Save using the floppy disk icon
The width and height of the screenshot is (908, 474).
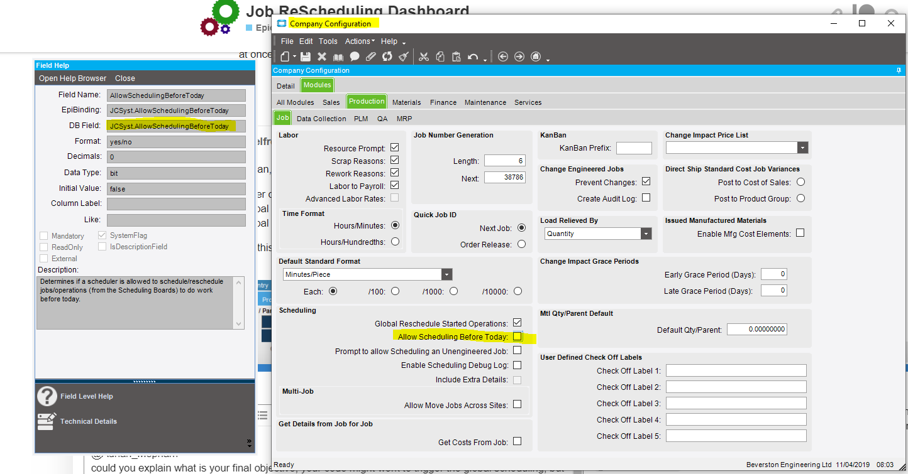306,57
